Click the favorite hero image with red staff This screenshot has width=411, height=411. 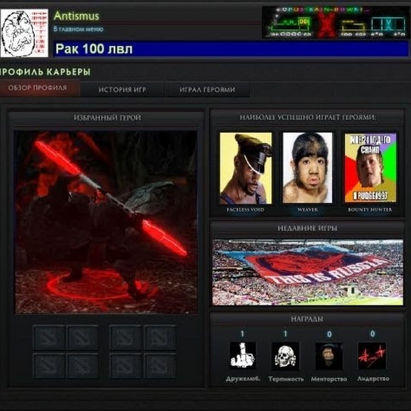pyautogui.click(x=106, y=222)
